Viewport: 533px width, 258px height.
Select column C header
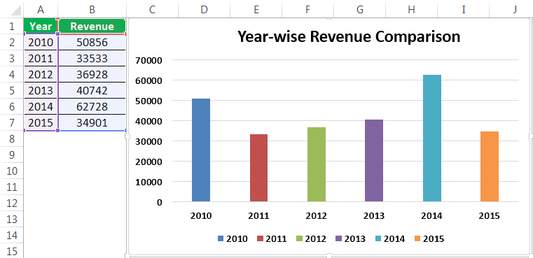click(152, 10)
